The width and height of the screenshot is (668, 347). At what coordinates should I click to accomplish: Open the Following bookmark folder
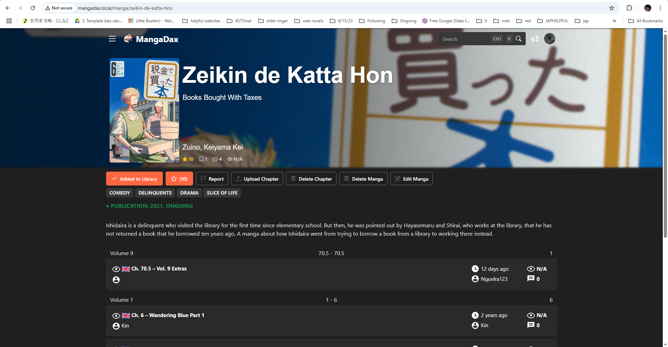tap(372, 21)
